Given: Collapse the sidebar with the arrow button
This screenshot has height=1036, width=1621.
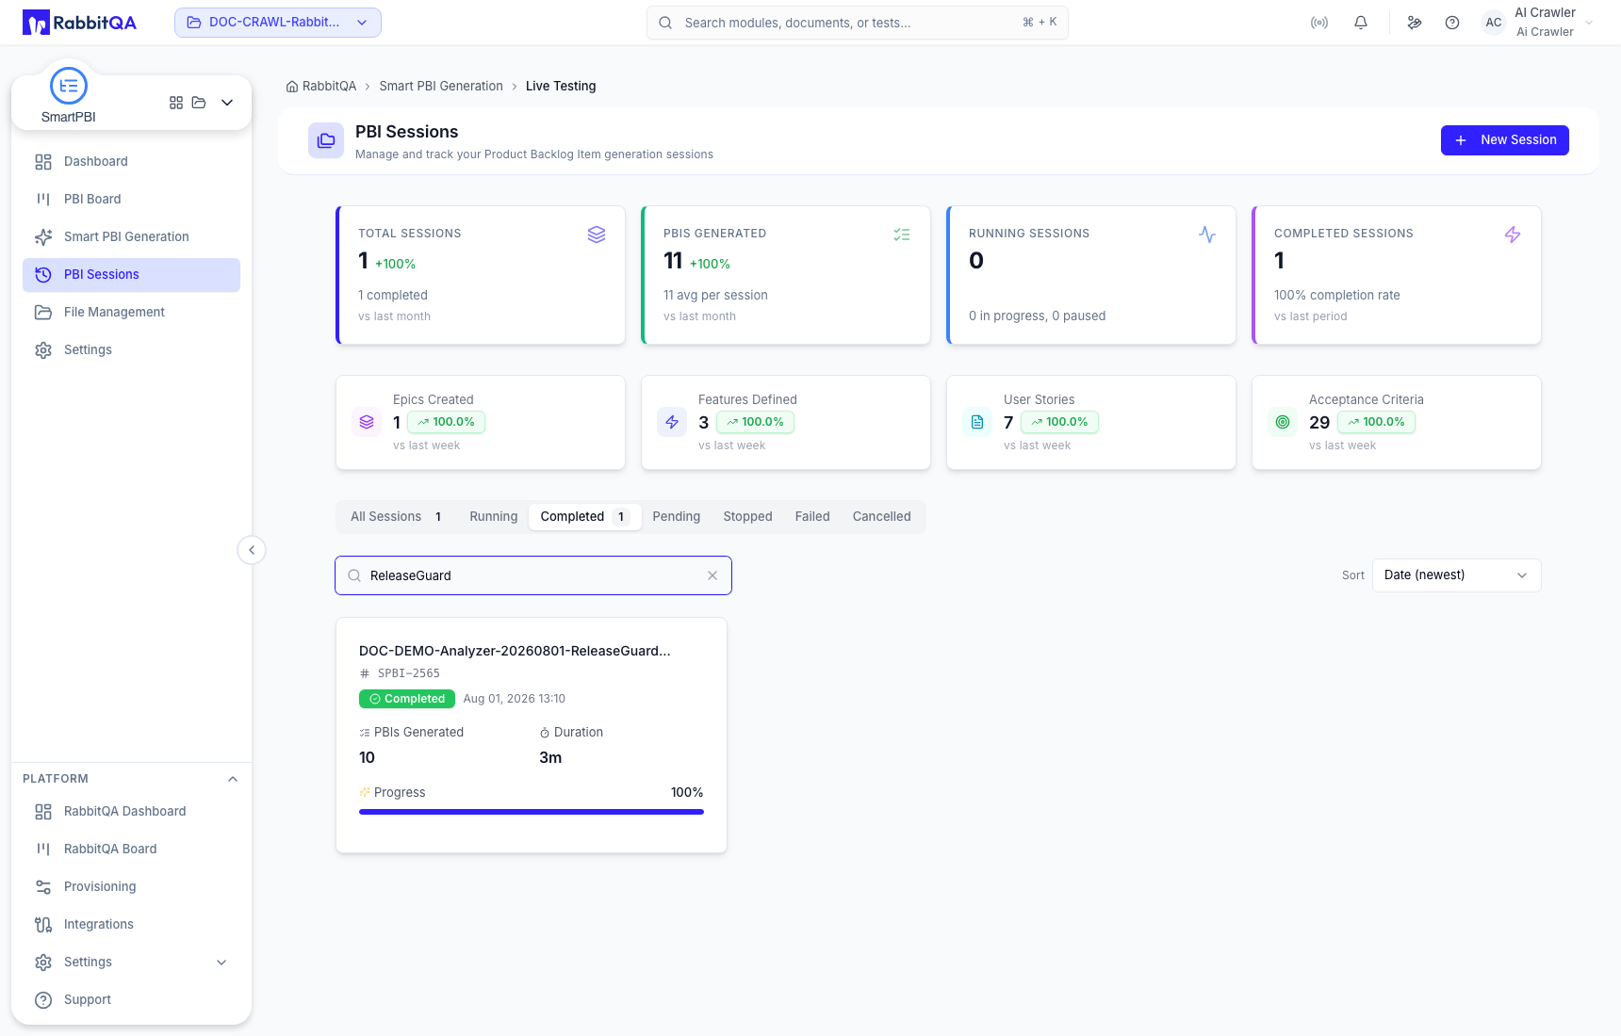Looking at the screenshot, I should [252, 550].
